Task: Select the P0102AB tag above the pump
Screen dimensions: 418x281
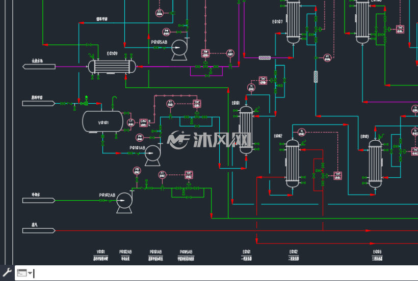Action: point(107,195)
